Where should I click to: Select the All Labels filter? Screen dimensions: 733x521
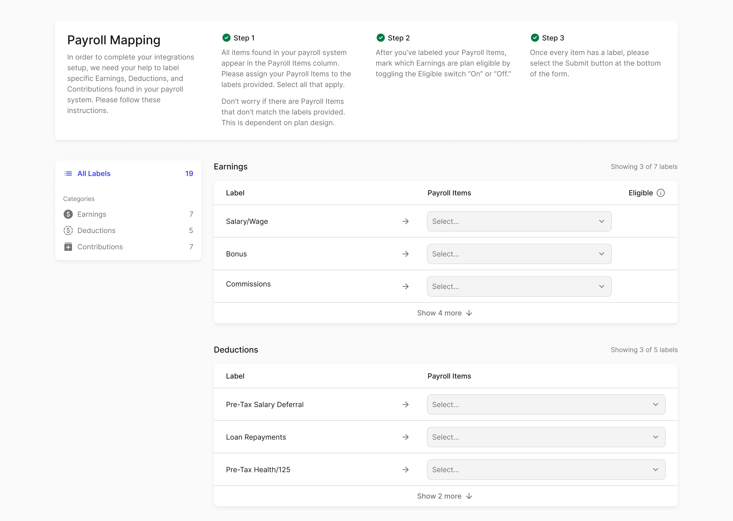tap(128, 173)
